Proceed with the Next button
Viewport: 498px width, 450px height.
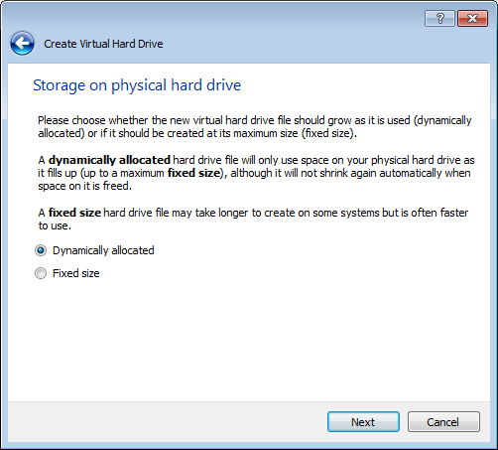(x=363, y=422)
